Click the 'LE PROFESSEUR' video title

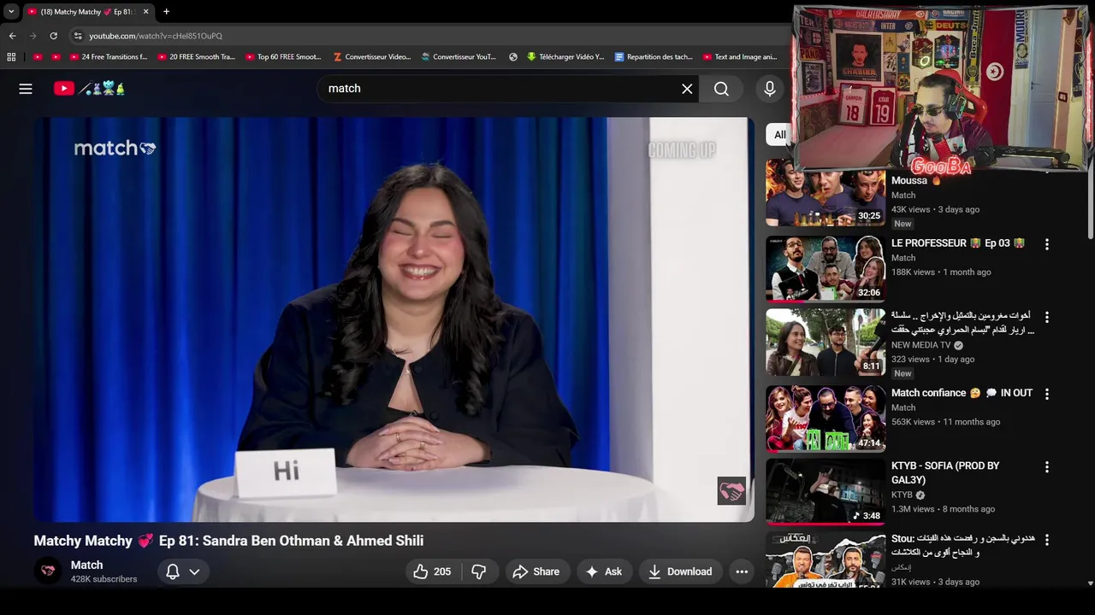[x=958, y=243]
